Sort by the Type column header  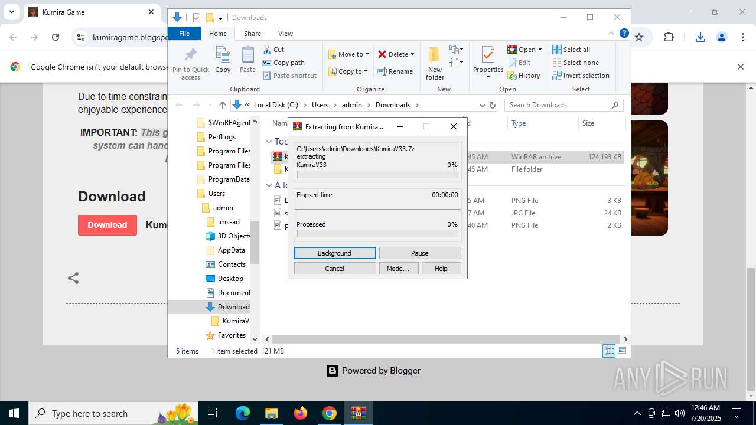click(542, 123)
